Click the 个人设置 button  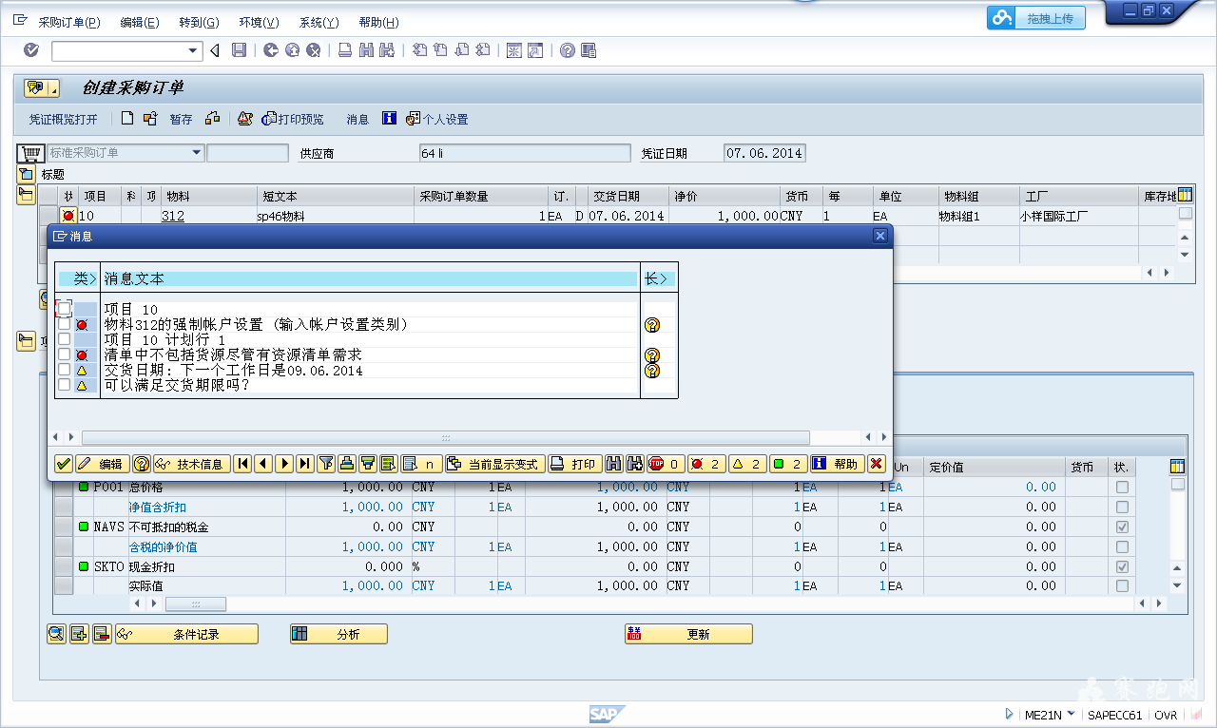(x=437, y=120)
